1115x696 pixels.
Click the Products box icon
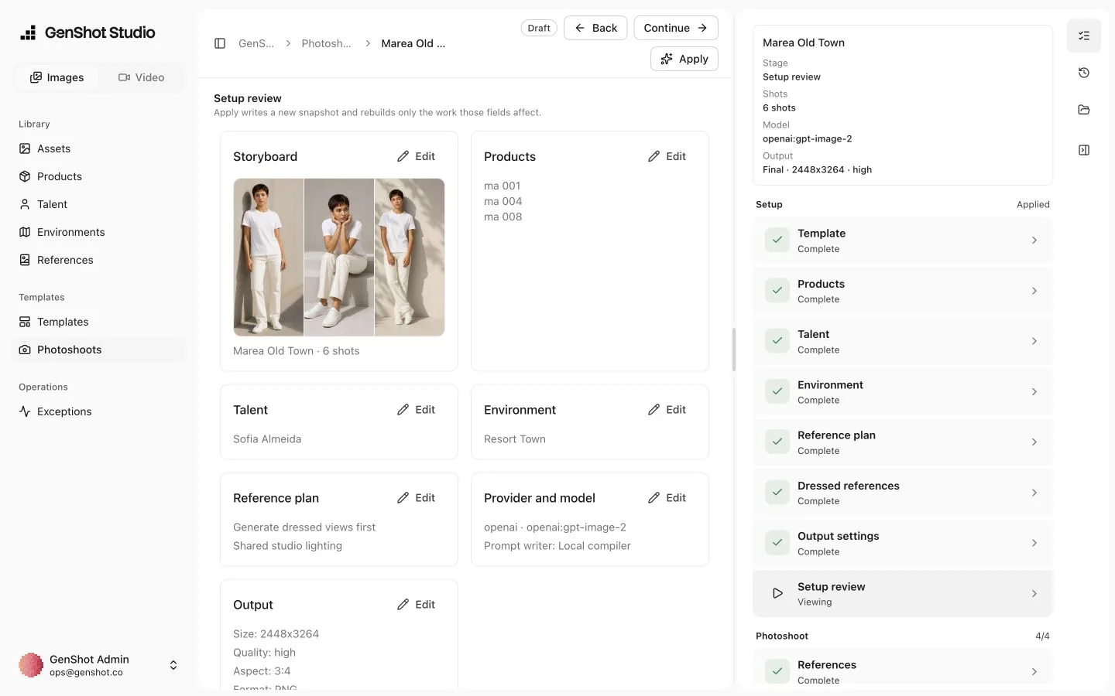click(x=25, y=176)
